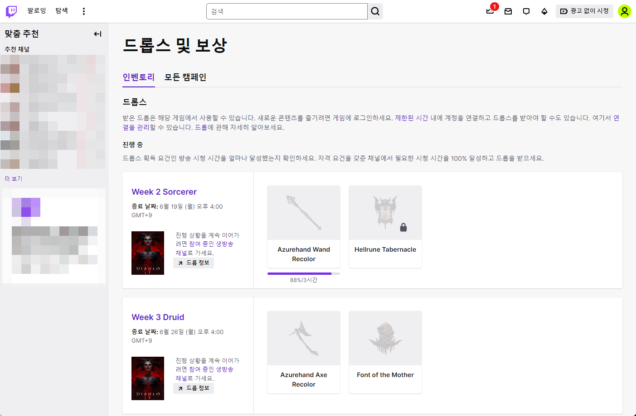Image resolution: width=636 pixels, height=416 pixels.
Task: Click 드롭 정보 button for Week 2 Sorcerer
Action: (x=194, y=263)
